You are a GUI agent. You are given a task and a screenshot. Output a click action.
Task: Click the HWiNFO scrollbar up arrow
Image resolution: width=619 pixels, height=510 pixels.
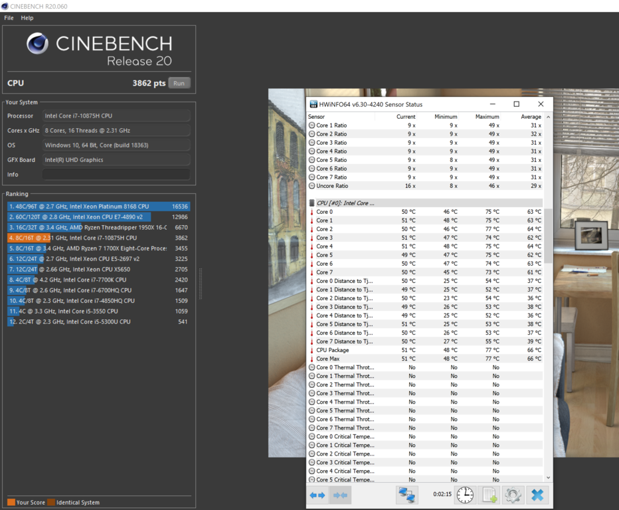click(548, 118)
